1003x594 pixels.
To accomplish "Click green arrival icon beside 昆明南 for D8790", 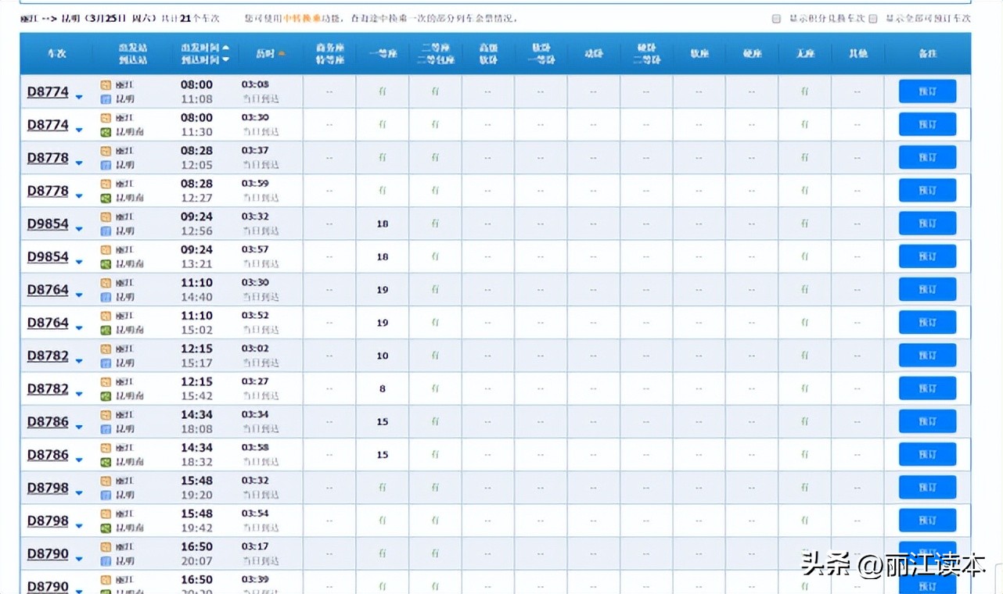I will [106, 592].
